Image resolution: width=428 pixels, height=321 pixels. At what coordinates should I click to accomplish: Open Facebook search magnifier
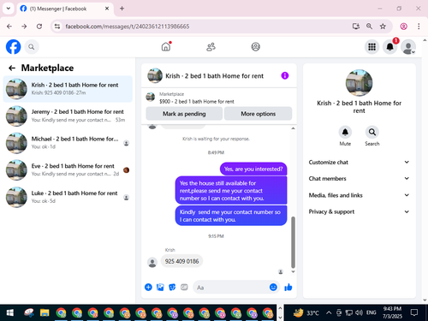[32, 47]
